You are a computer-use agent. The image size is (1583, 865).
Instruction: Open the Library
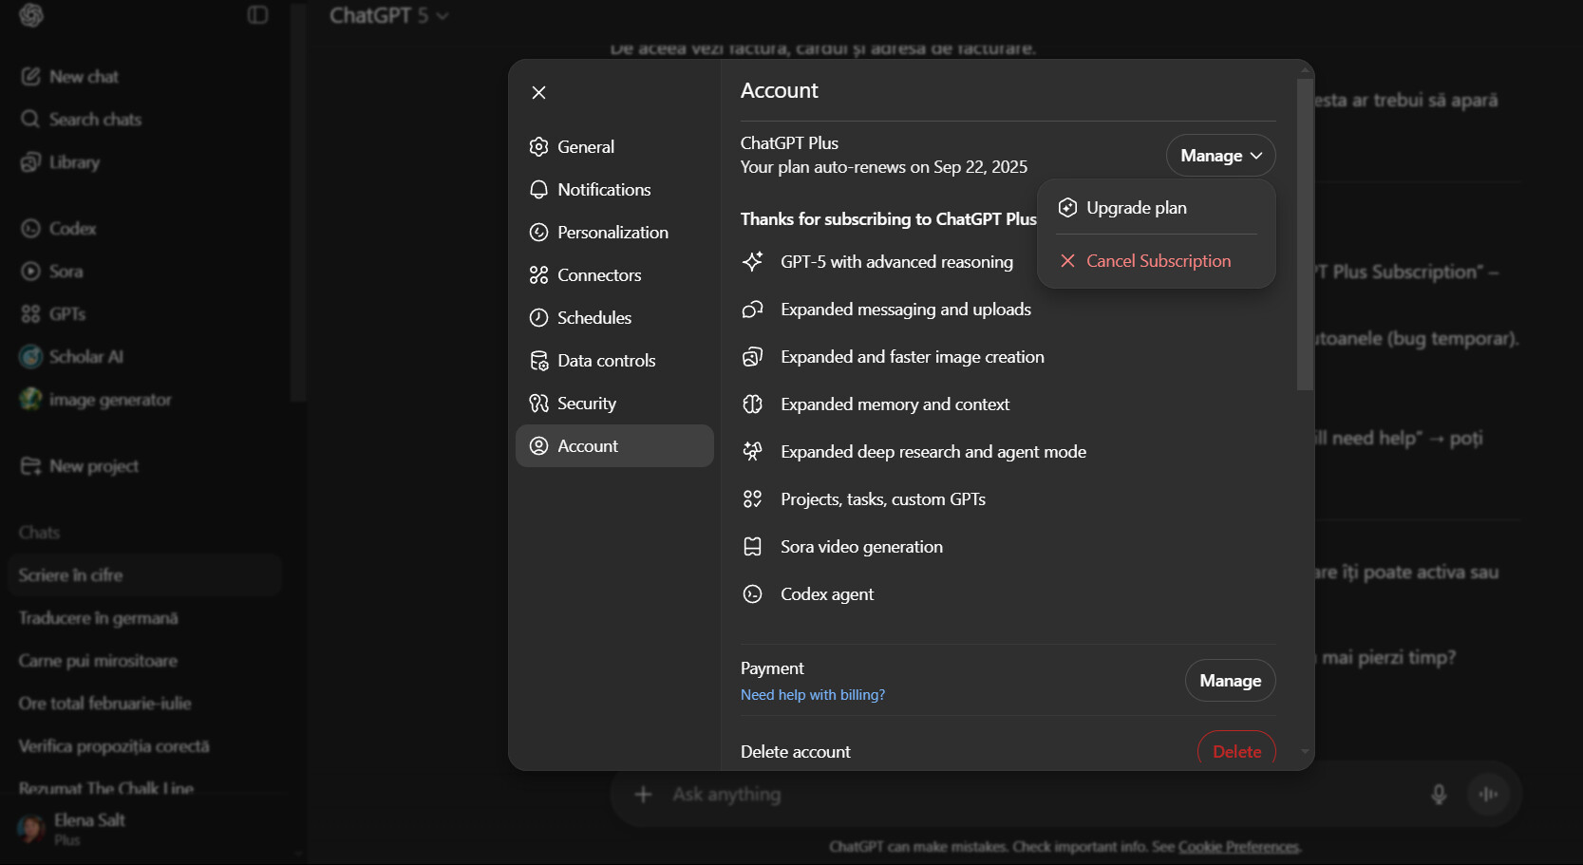(74, 161)
